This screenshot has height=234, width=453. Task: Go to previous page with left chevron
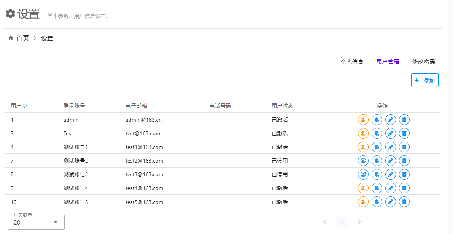(324, 222)
